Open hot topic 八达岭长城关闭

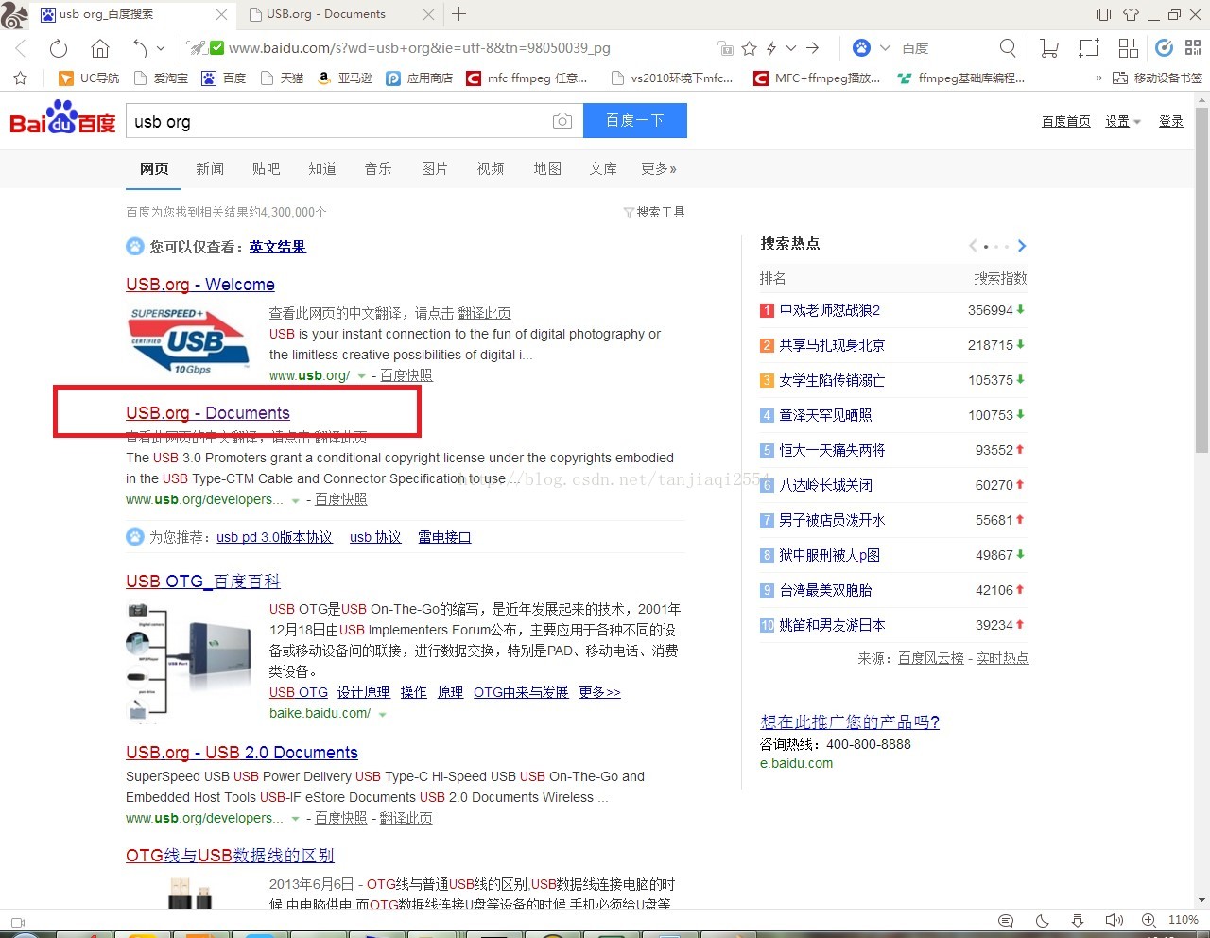coord(826,485)
